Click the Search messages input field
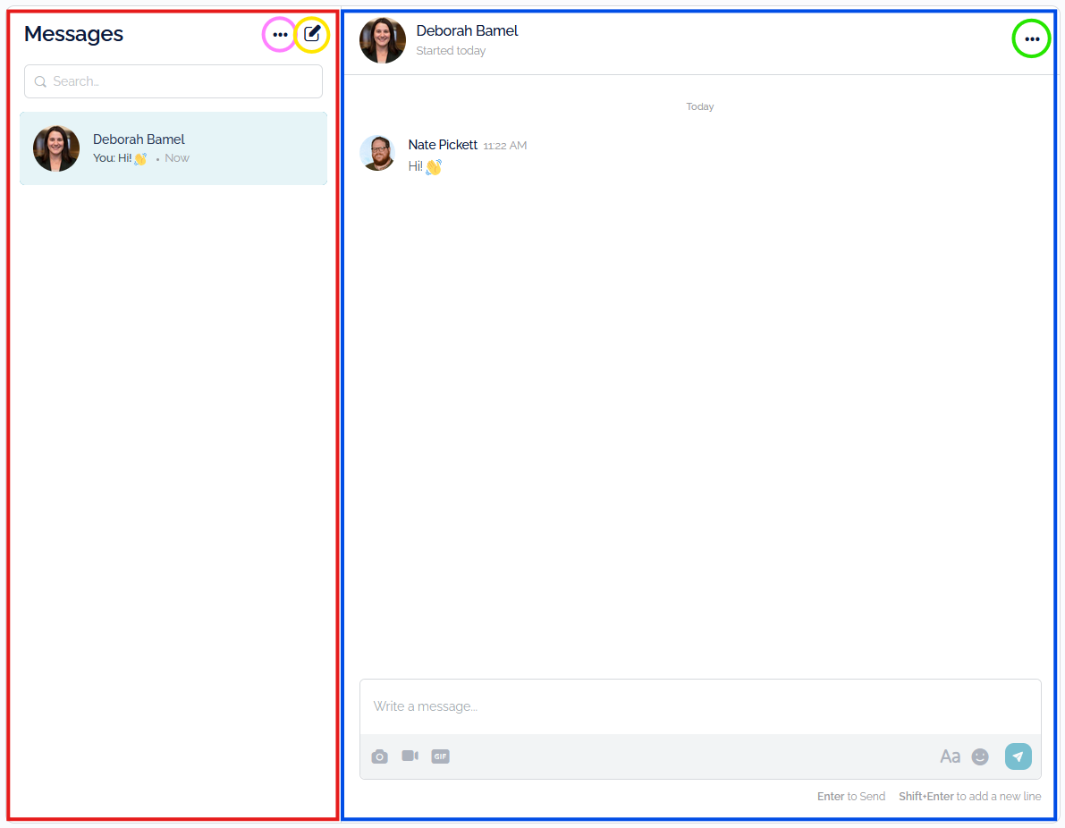Viewport: 1065px width, 828px height. tap(179, 81)
